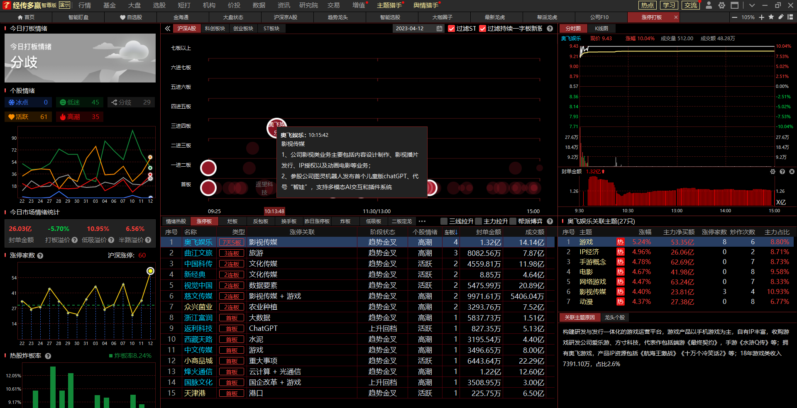Screen dimensions: 797x408
Task: Toggle the 过滤持续一字板新股 checkbox
Action: [482, 29]
